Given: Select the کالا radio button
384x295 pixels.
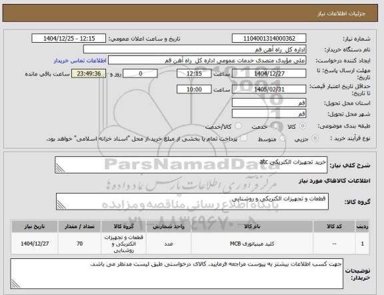Looking at the screenshot, I should pos(303,126).
